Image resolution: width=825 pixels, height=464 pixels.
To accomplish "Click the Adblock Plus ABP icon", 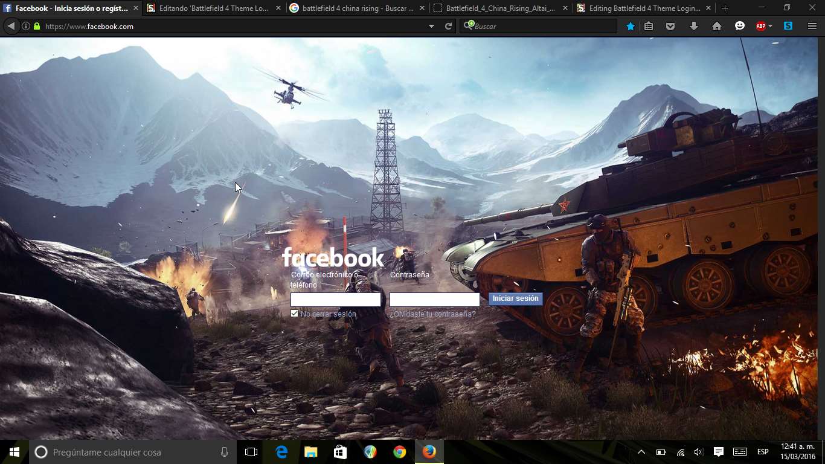I will click(761, 26).
